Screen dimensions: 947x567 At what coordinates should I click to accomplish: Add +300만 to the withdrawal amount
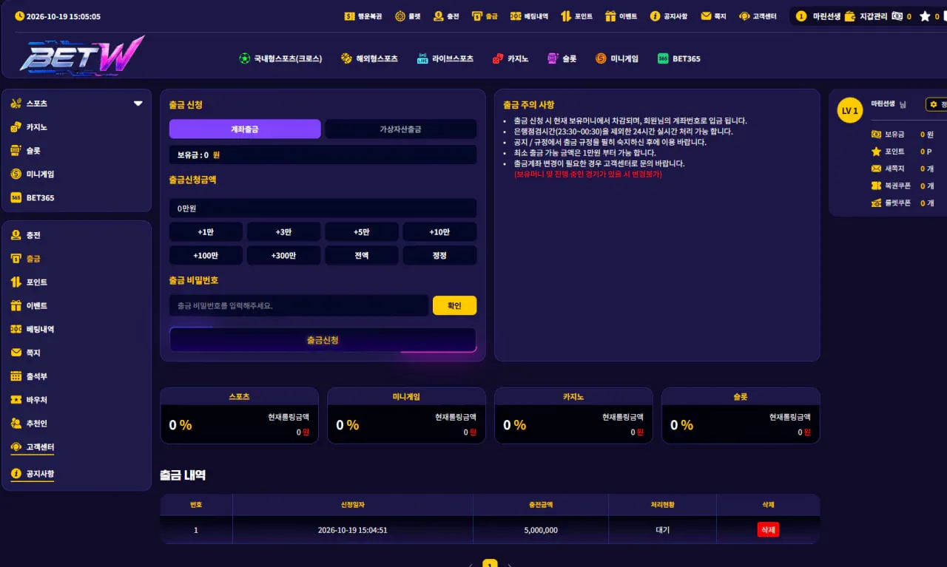[x=283, y=256]
